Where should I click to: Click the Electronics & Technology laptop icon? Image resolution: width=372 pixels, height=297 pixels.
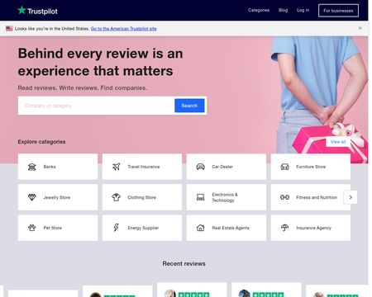(x=200, y=197)
